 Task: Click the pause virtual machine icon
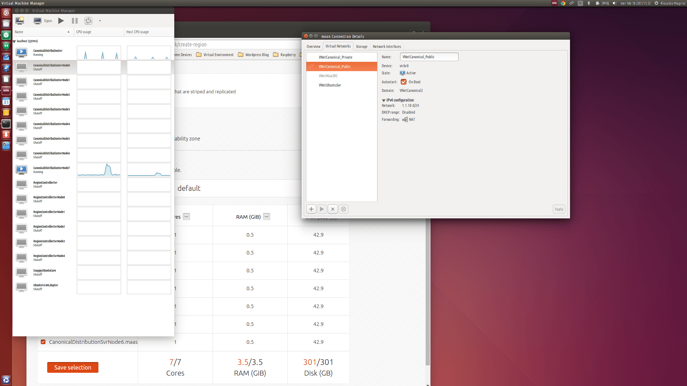point(74,20)
